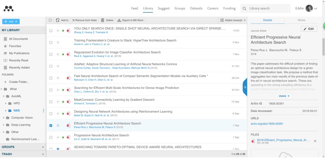Switch to the Notes tab
325x158 pixels.
click(301, 20)
